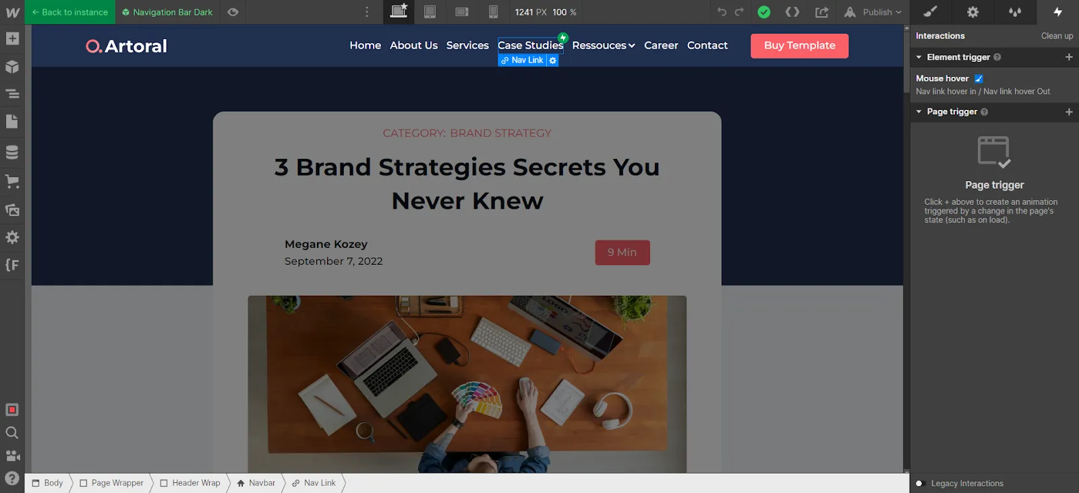The height and width of the screenshot is (493, 1079).
Task: Toggle the preview eye icon
Action: coord(233,12)
